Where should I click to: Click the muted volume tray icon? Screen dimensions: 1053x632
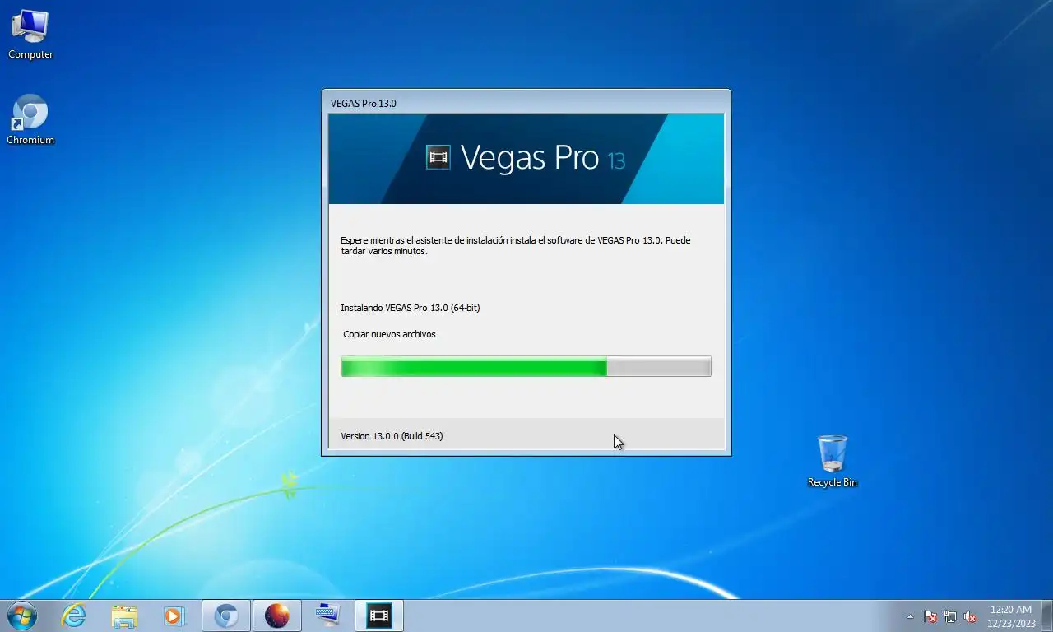point(970,616)
